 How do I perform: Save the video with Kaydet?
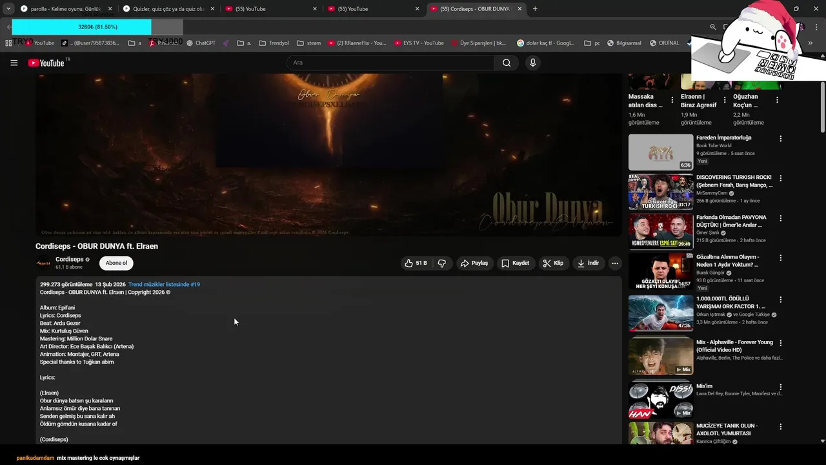(516, 263)
